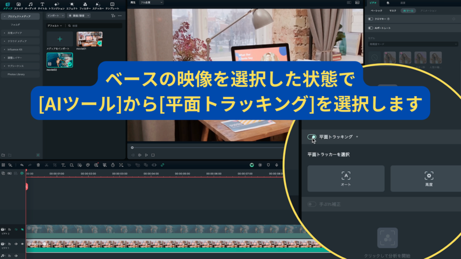Open the タイトル (Titles) tab

point(42,6)
